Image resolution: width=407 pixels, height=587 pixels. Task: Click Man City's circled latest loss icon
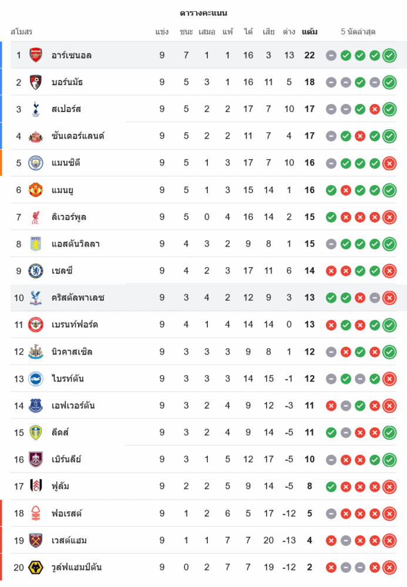[389, 163]
